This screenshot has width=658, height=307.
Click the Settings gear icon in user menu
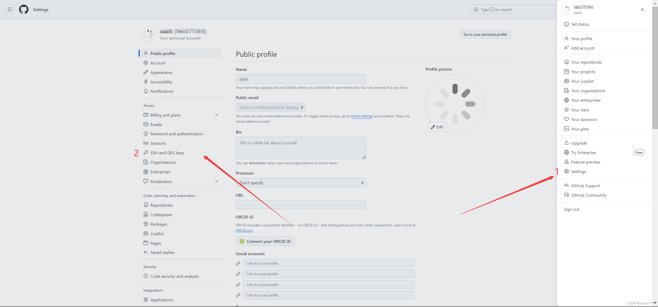[566, 171]
